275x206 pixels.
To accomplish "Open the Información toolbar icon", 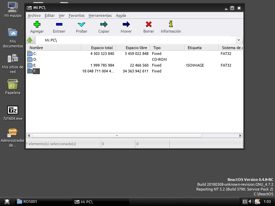I will pos(171,24).
